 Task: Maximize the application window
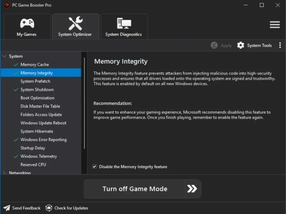[262, 5]
